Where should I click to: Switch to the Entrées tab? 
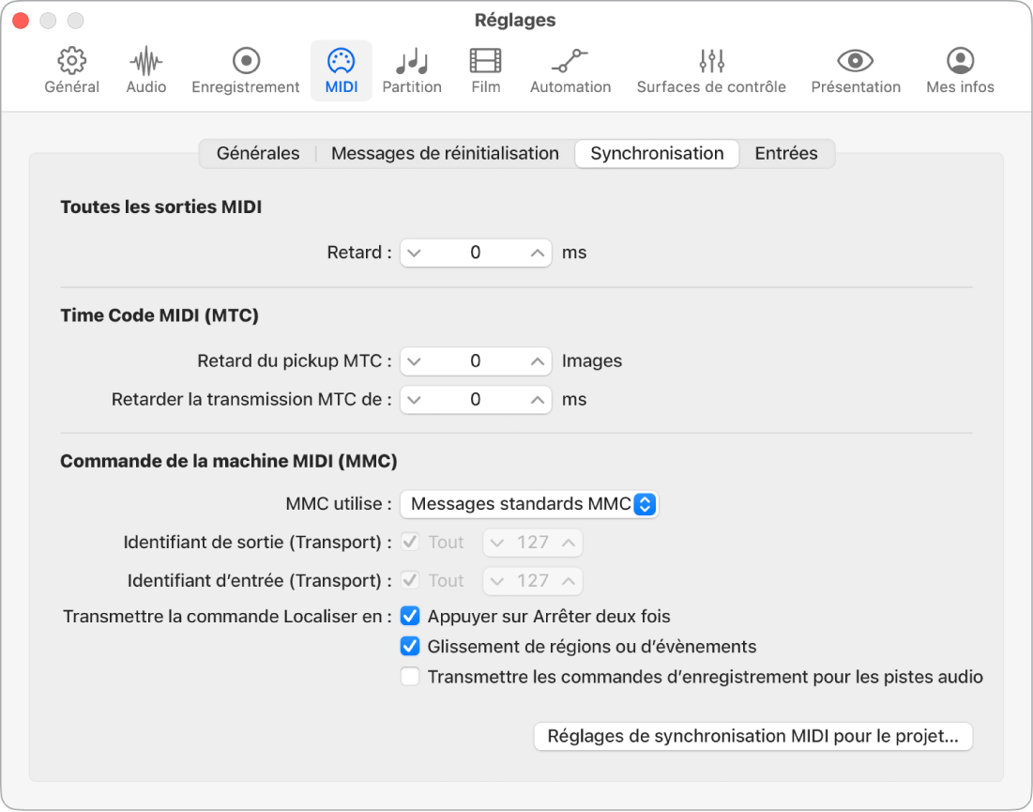coord(786,153)
